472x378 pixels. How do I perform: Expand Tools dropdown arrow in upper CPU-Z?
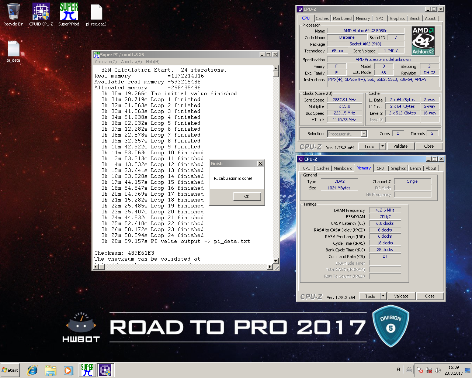[x=382, y=147]
